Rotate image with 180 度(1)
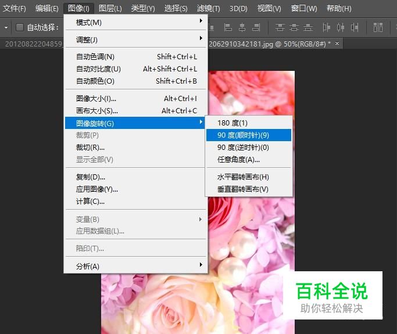 click(x=249, y=123)
